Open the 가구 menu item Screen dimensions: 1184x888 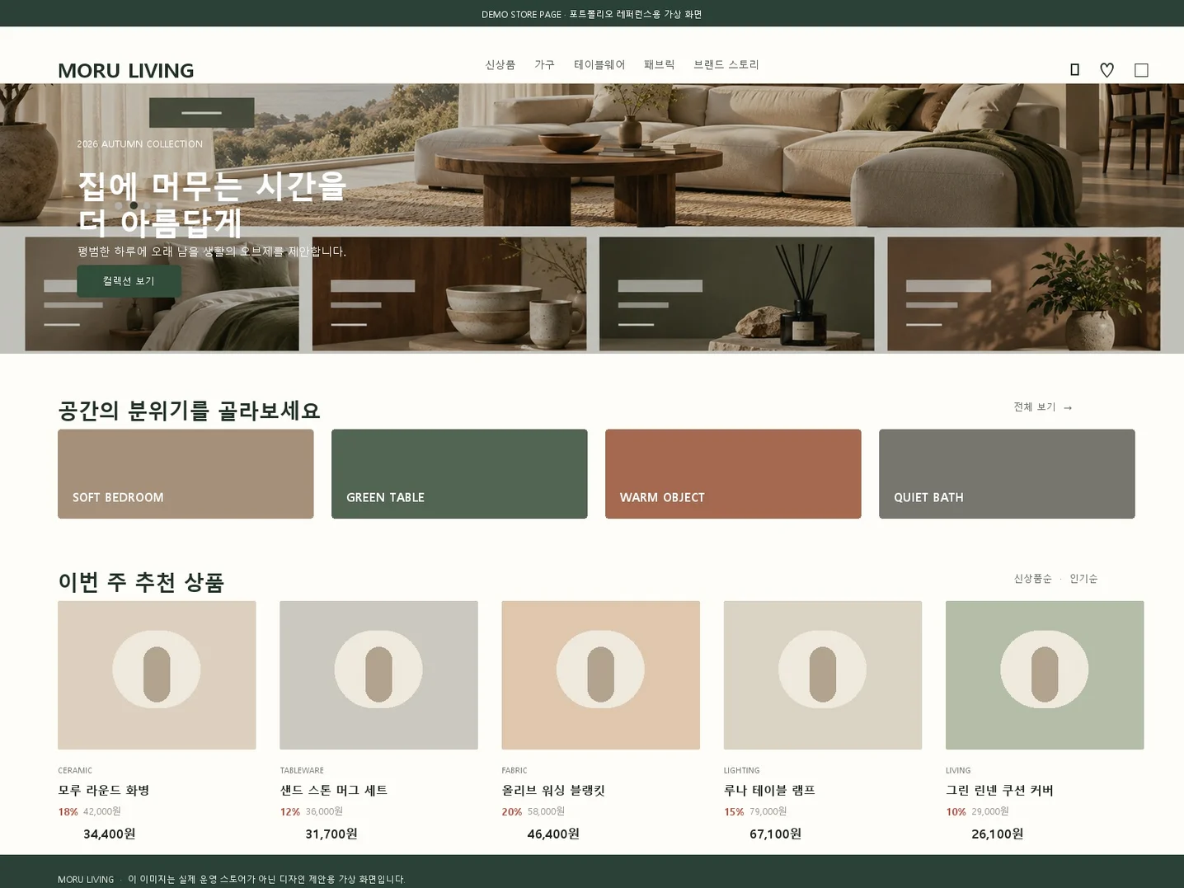click(544, 64)
